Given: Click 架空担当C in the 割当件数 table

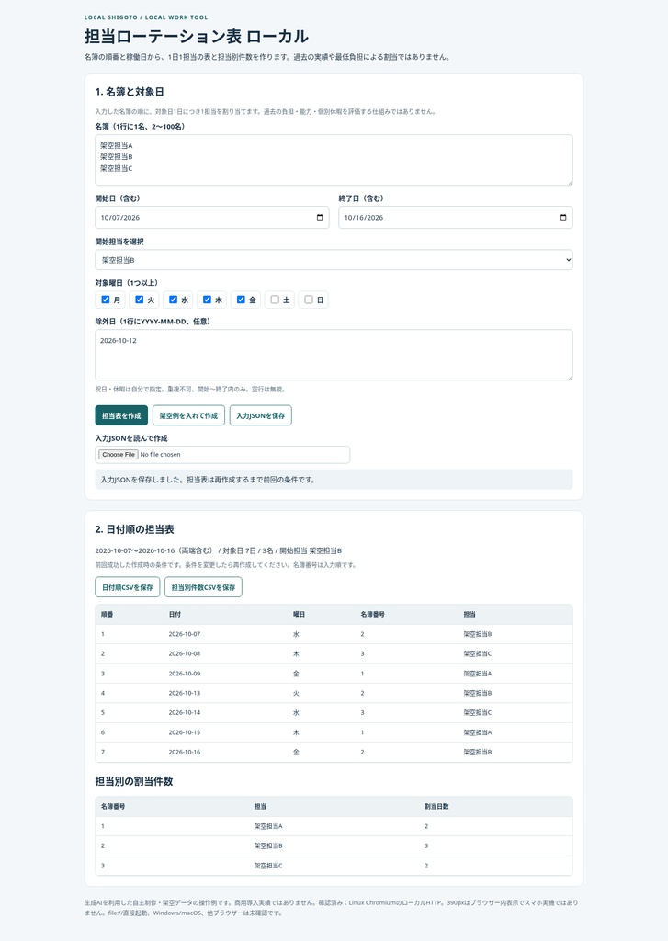Looking at the screenshot, I should pos(268,866).
